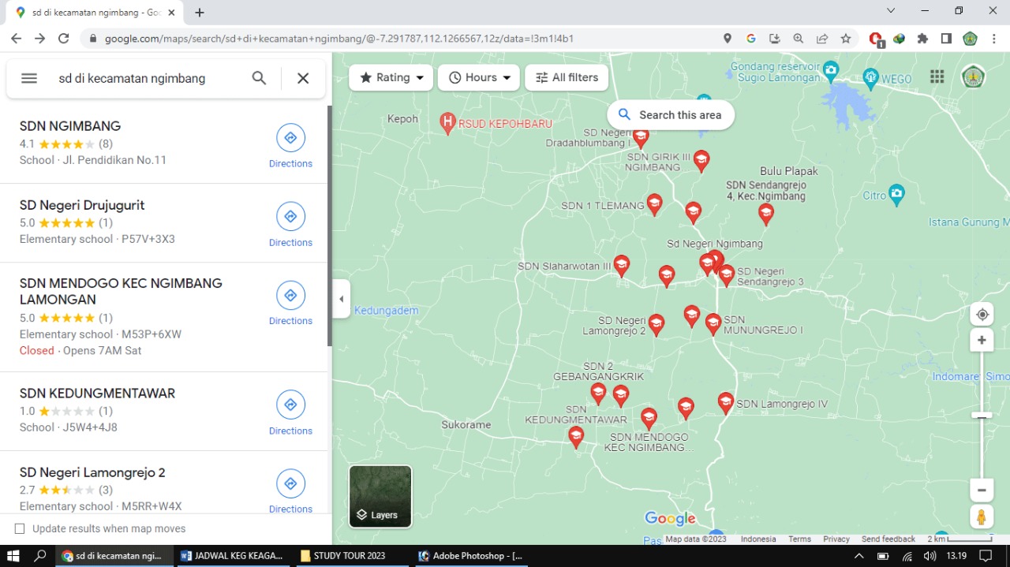This screenshot has height=567, width=1010.
Task: Open SD Negeri Drujugurit result title
Action: (82, 205)
